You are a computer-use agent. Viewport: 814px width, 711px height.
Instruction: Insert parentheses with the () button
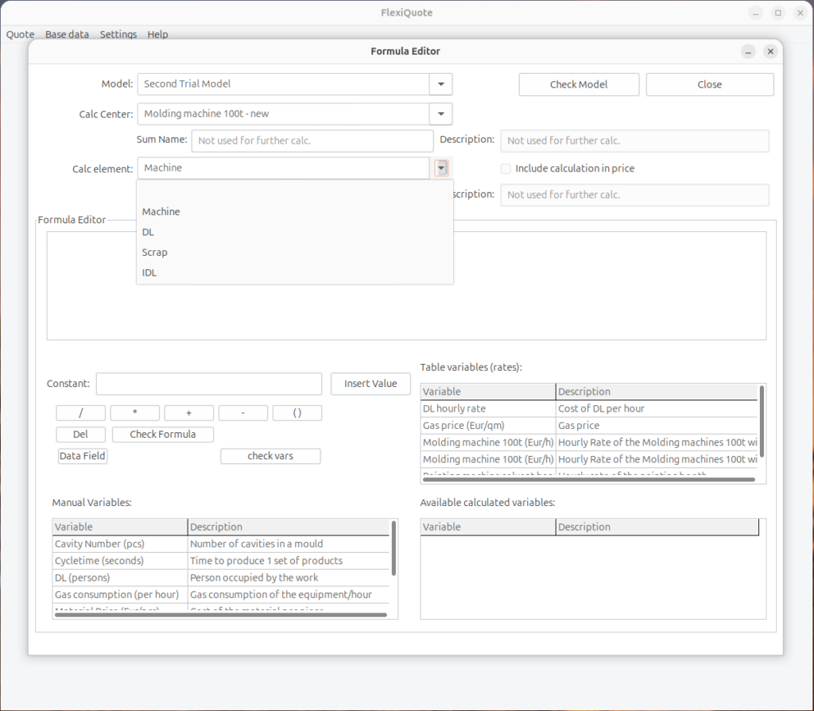297,413
